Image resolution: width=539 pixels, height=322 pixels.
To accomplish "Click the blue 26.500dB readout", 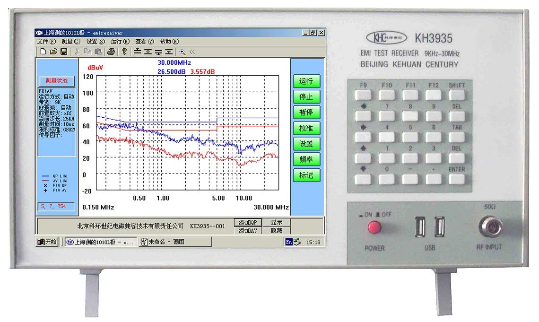I will [x=172, y=71].
